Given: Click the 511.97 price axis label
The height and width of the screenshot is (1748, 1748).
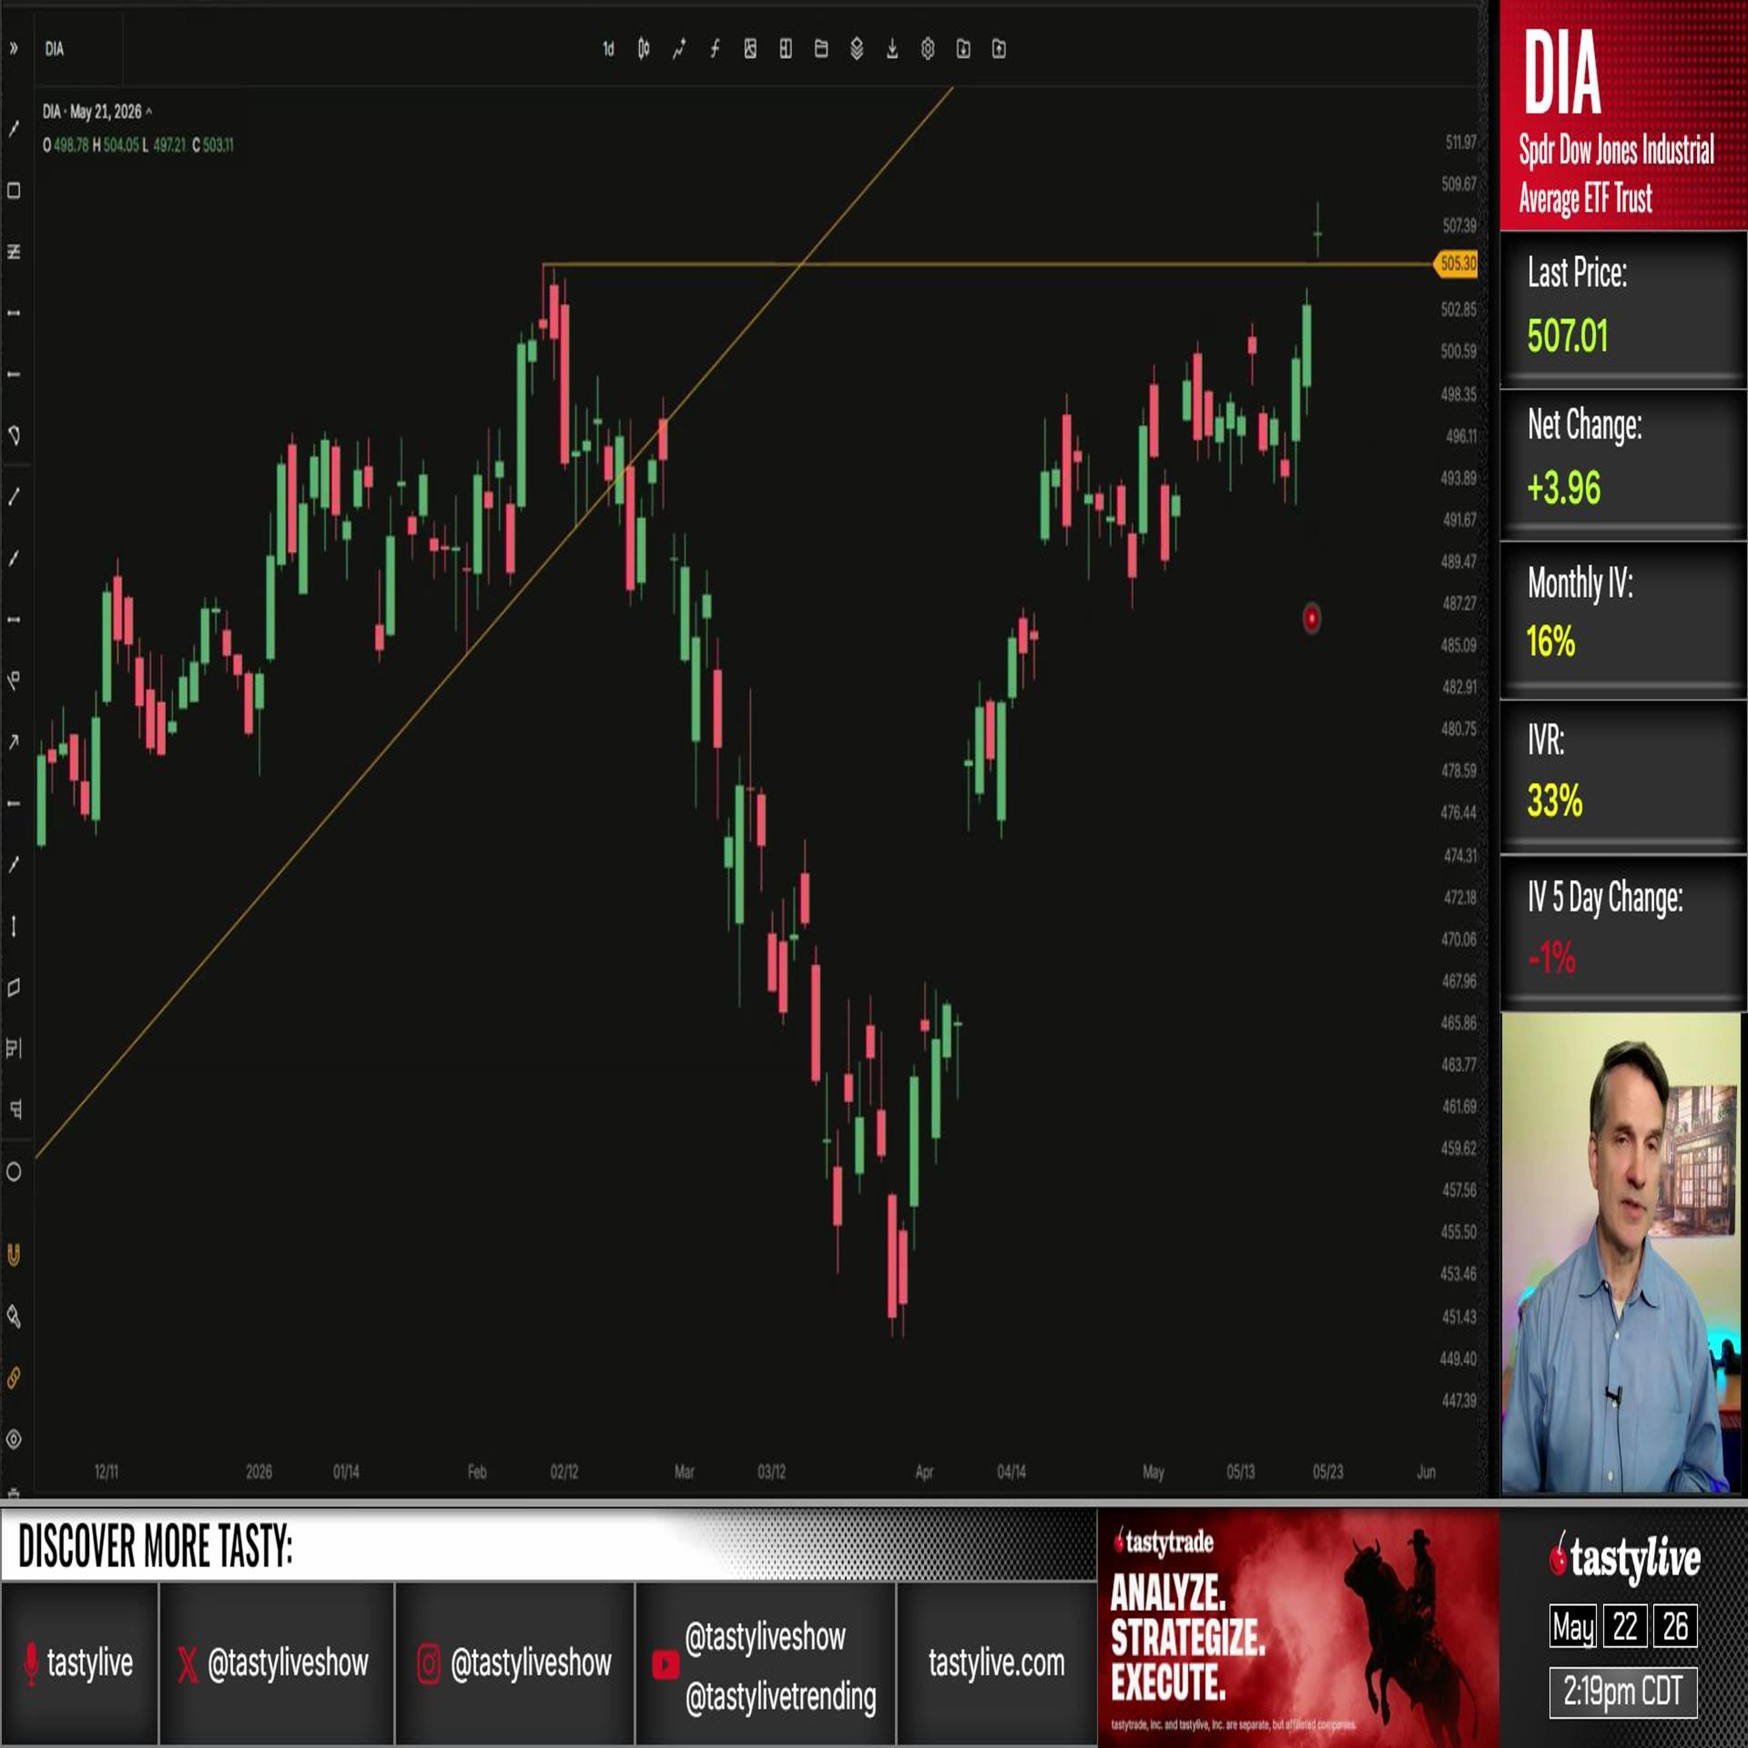Looking at the screenshot, I should coord(1460,142).
